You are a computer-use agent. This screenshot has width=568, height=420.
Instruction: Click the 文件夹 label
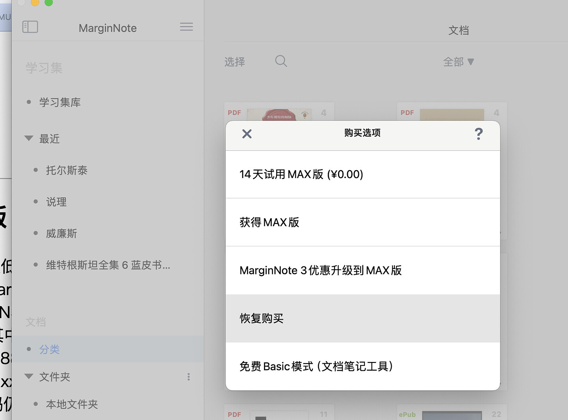click(x=54, y=377)
